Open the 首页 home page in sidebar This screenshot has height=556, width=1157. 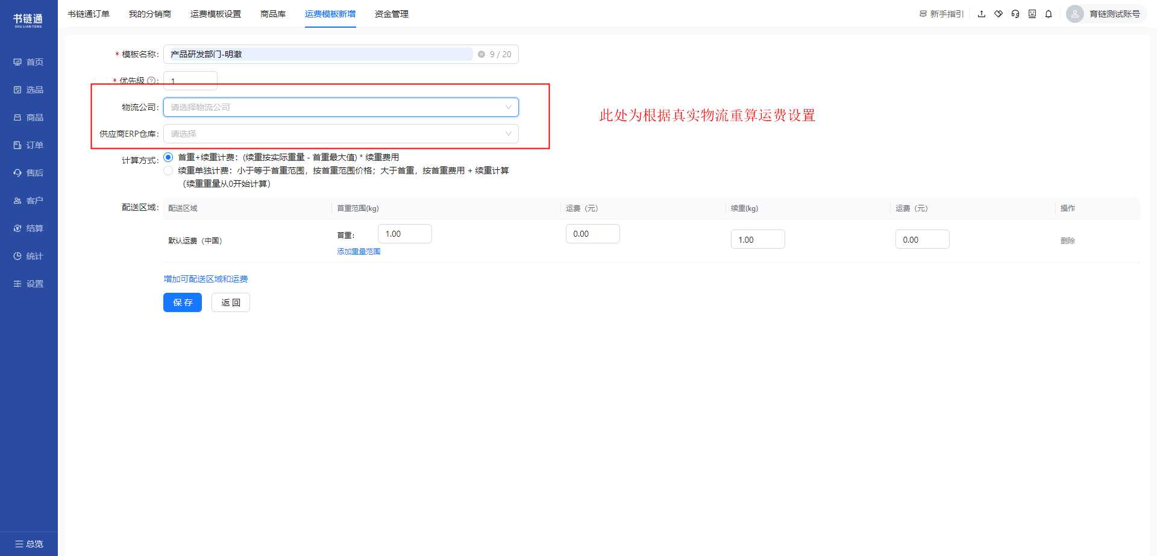pyautogui.click(x=28, y=62)
